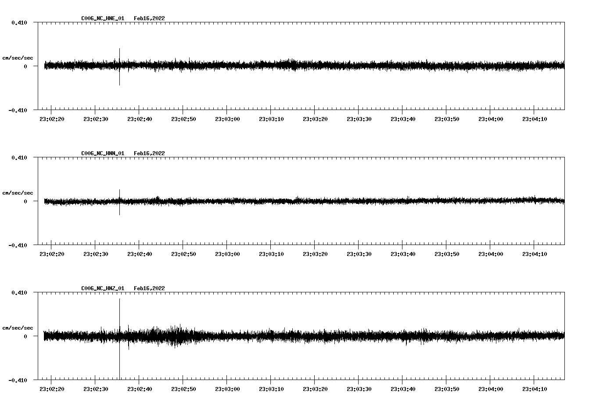Click the 23:03:40 time label under HNN plot
This screenshot has width=596, height=405.
[403, 254]
